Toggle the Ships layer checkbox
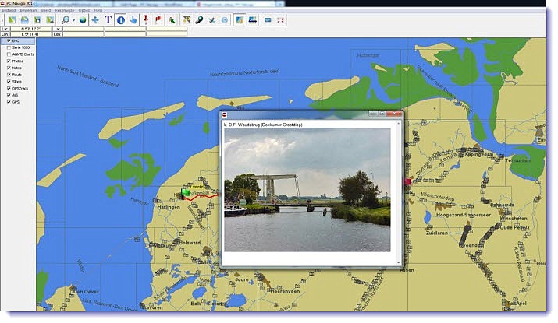This screenshot has height=323, width=558. (x=9, y=82)
